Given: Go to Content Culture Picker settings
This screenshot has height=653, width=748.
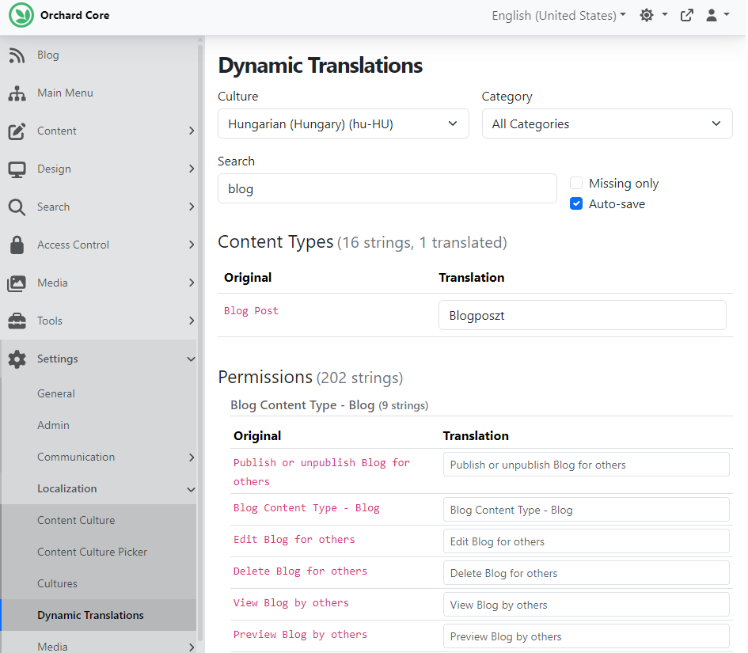Looking at the screenshot, I should (x=93, y=552).
